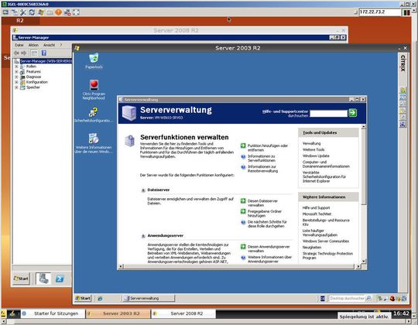Screen dimensions: 418x325
Task: Open the Ansicht menu in Server-Manager
Action: [49, 45]
